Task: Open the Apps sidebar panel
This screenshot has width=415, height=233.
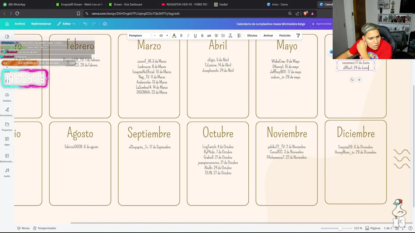Action: point(7,141)
